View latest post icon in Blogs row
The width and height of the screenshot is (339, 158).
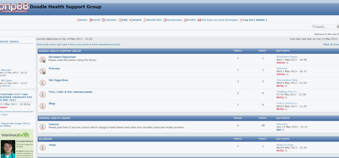[x=286, y=109]
